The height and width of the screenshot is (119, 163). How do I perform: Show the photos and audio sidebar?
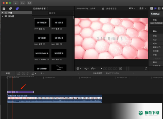click(x=10, y=8)
